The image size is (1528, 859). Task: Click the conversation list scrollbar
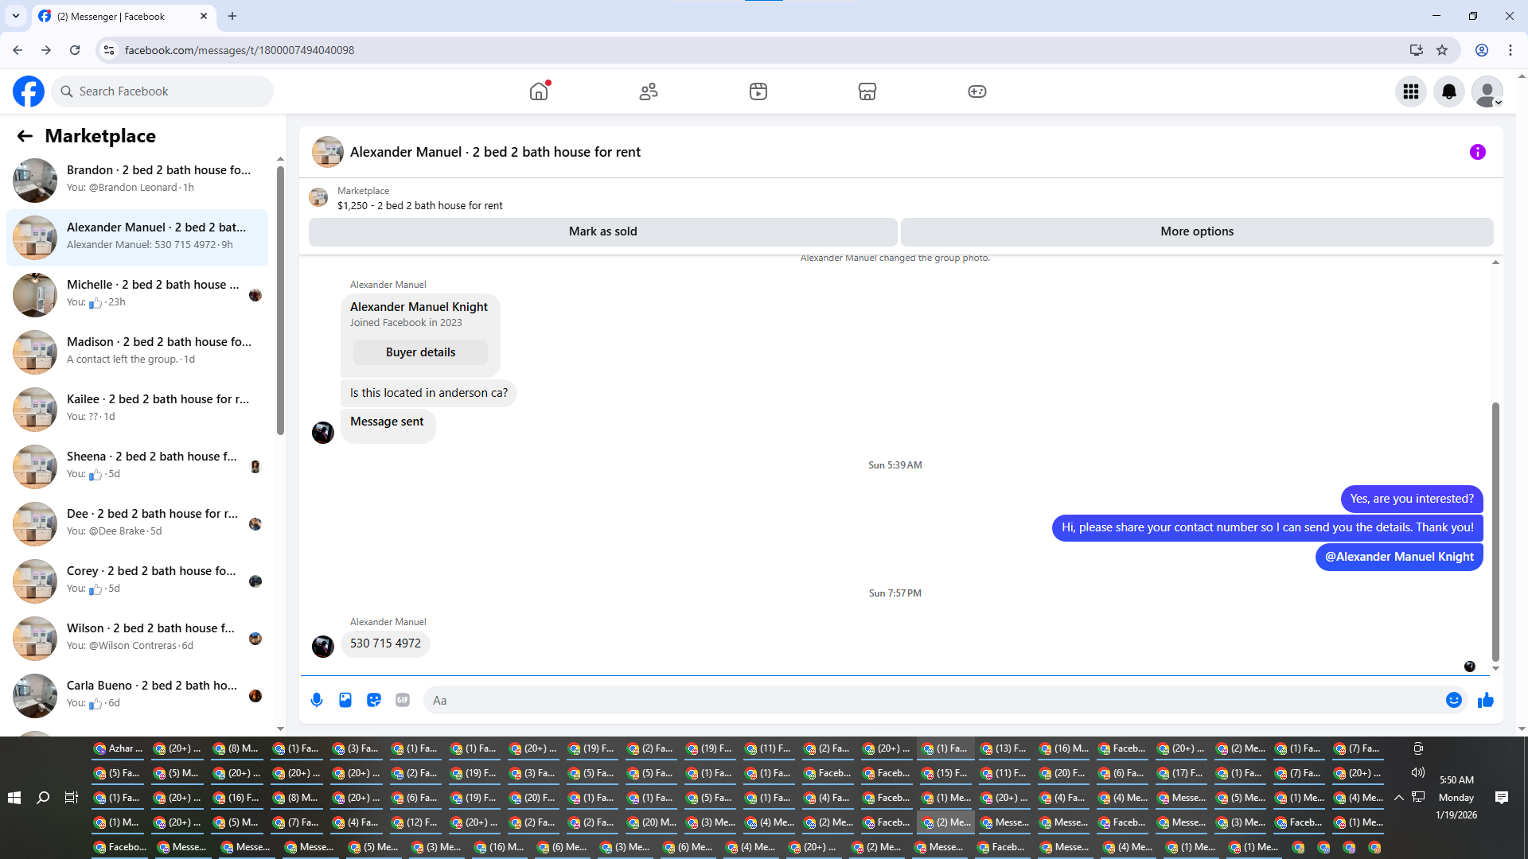tap(280, 302)
